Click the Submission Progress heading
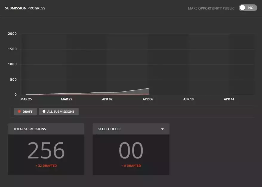 [25, 8]
